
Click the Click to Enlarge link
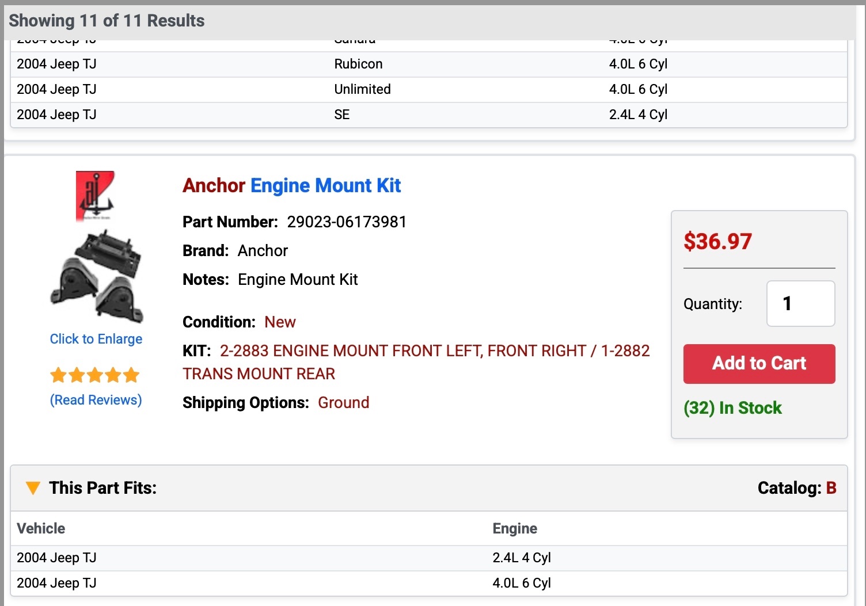point(96,339)
